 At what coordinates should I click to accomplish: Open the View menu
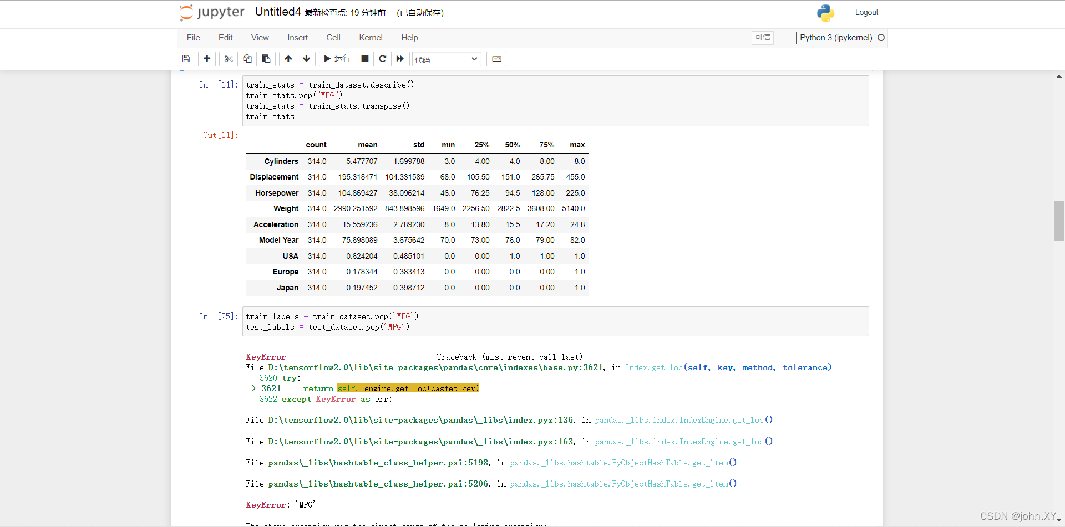click(x=260, y=38)
